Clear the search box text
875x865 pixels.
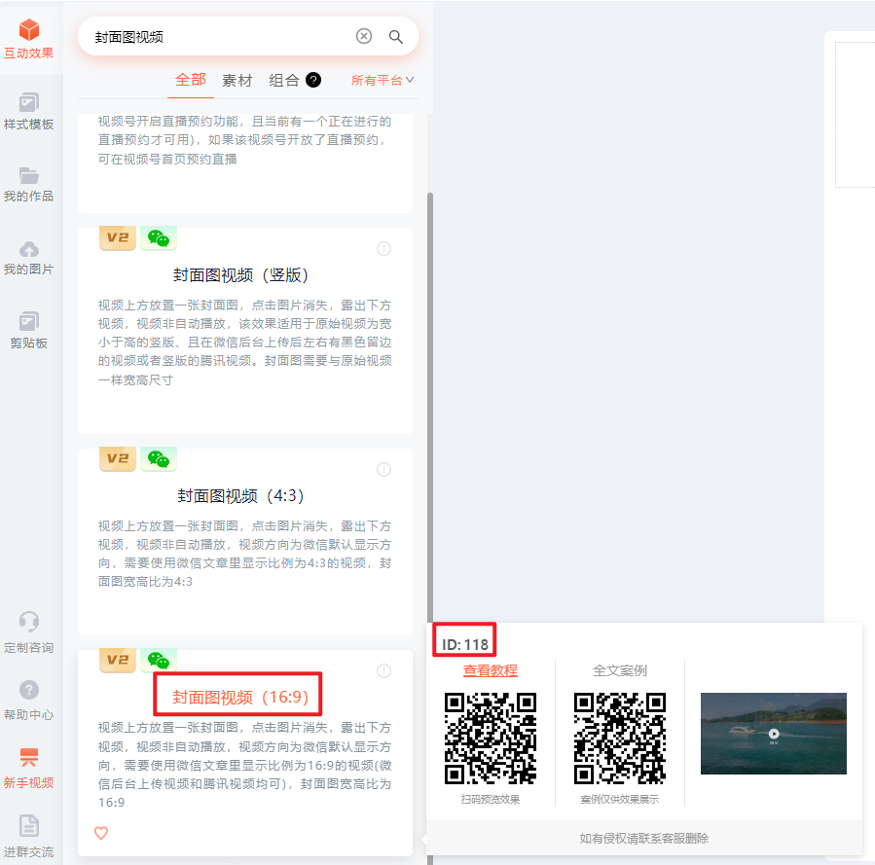click(364, 36)
